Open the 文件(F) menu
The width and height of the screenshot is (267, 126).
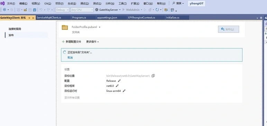click(x=11, y=3)
